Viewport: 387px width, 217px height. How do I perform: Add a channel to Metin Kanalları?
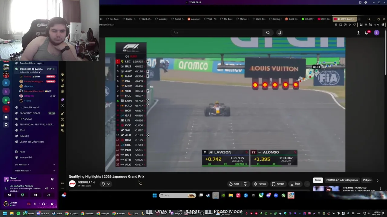pyautogui.click(x=54, y=171)
